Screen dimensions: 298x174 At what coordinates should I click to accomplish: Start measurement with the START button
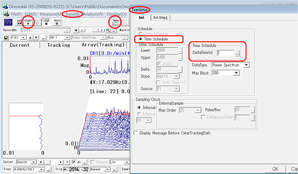point(28,22)
